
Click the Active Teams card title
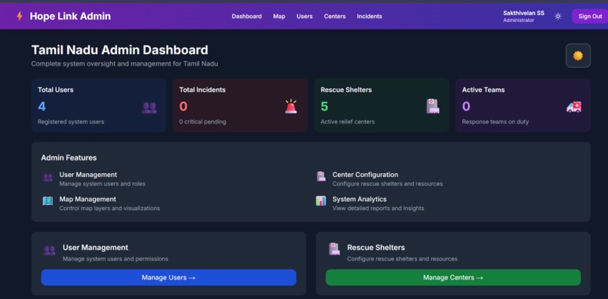[483, 90]
